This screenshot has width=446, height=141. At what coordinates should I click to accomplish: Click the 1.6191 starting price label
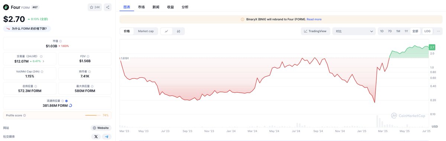[x=125, y=58]
